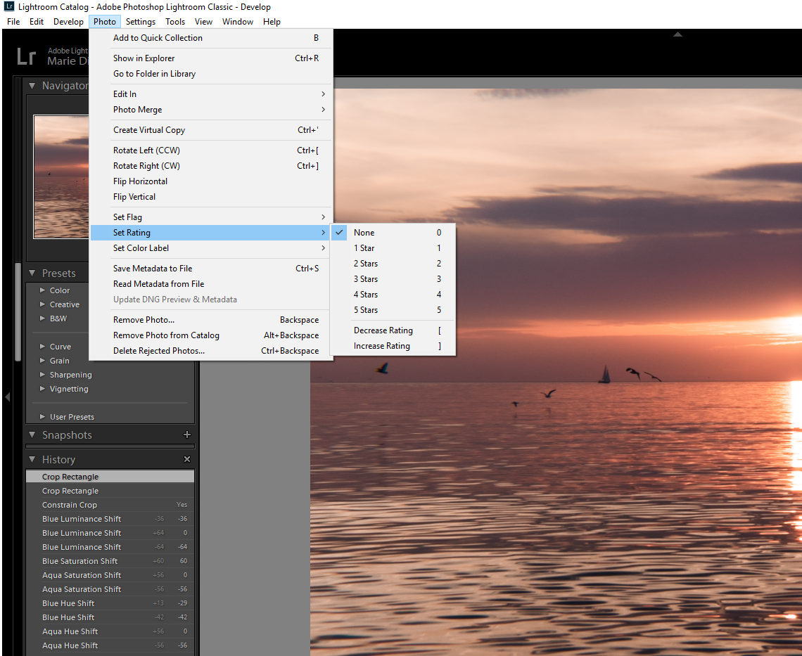Set rating to 5 Stars
The image size is (802, 656).
click(366, 310)
